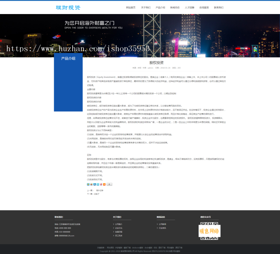280x254 pixels.
Task: Share article to QQ Zone star icon
Action: point(88,184)
